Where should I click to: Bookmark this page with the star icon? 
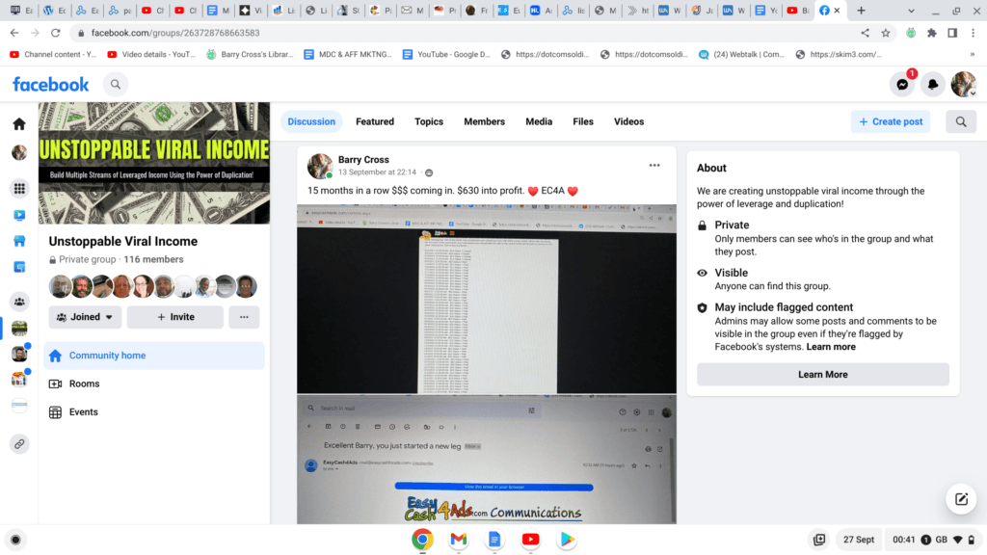pyautogui.click(x=886, y=33)
